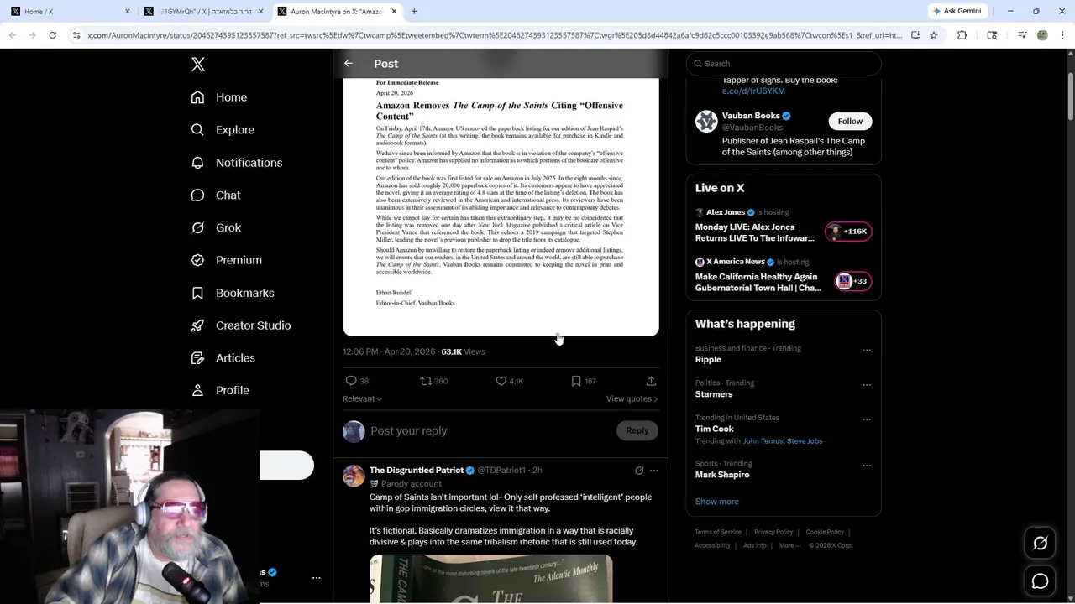Click the back arrow beside Post
This screenshot has width=1075, height=604.
click(x=349, y=64)
